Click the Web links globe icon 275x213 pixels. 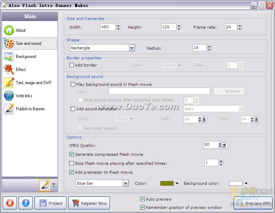pyautogui.click(x=9, y=95)
